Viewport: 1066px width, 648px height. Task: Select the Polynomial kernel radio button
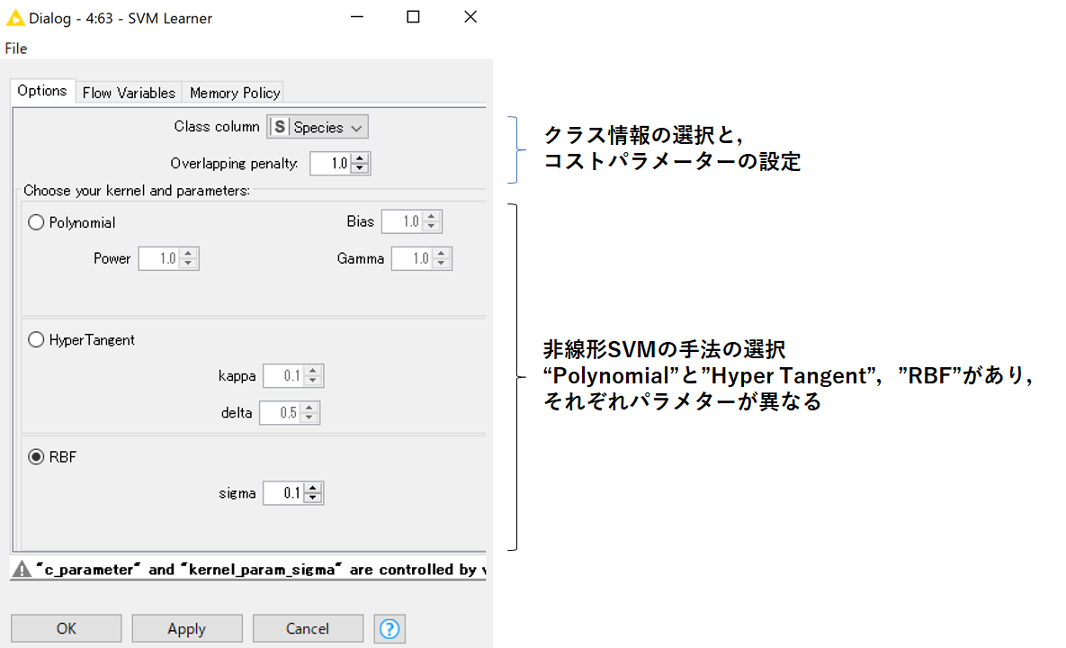(x=36, y=221)
